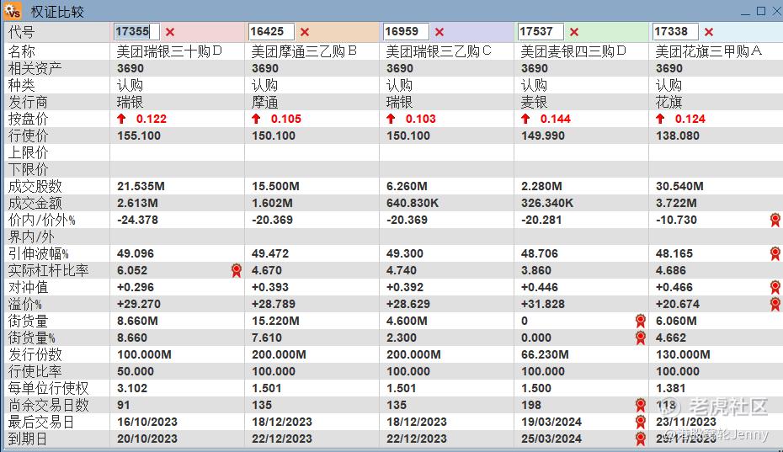Click the last trading day 16/10/2023
This screenshot has height=452, width=783.
(147, 422)
